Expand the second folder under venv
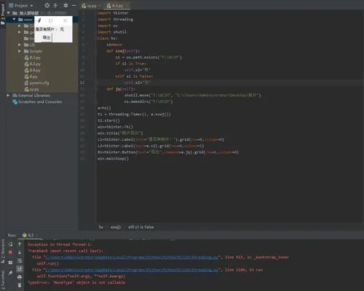Image resolution: width=364 pixels, height=291 pixels. tap(20, 32)
